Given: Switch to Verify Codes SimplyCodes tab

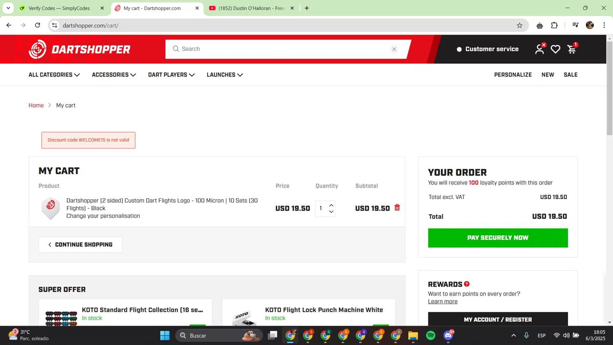Looking at the screenshot, I should (59, 8).
